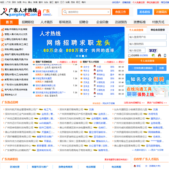The width and height of the screenshot is (169, 169).
Task: Click the 其他专业人才 category grid icon
Action: [x=2, y=95]
